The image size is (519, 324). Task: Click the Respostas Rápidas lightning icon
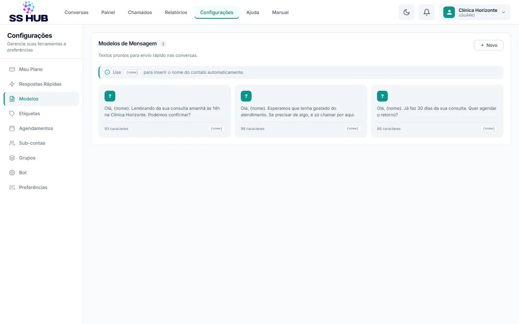(12, 84)
